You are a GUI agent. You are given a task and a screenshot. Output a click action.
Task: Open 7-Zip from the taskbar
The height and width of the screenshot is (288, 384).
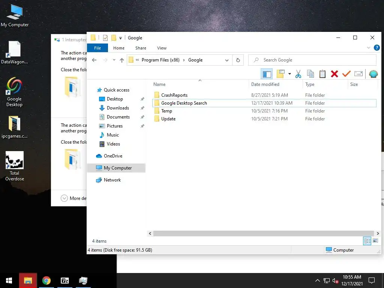pyautogui.click(x=64, y=280)
